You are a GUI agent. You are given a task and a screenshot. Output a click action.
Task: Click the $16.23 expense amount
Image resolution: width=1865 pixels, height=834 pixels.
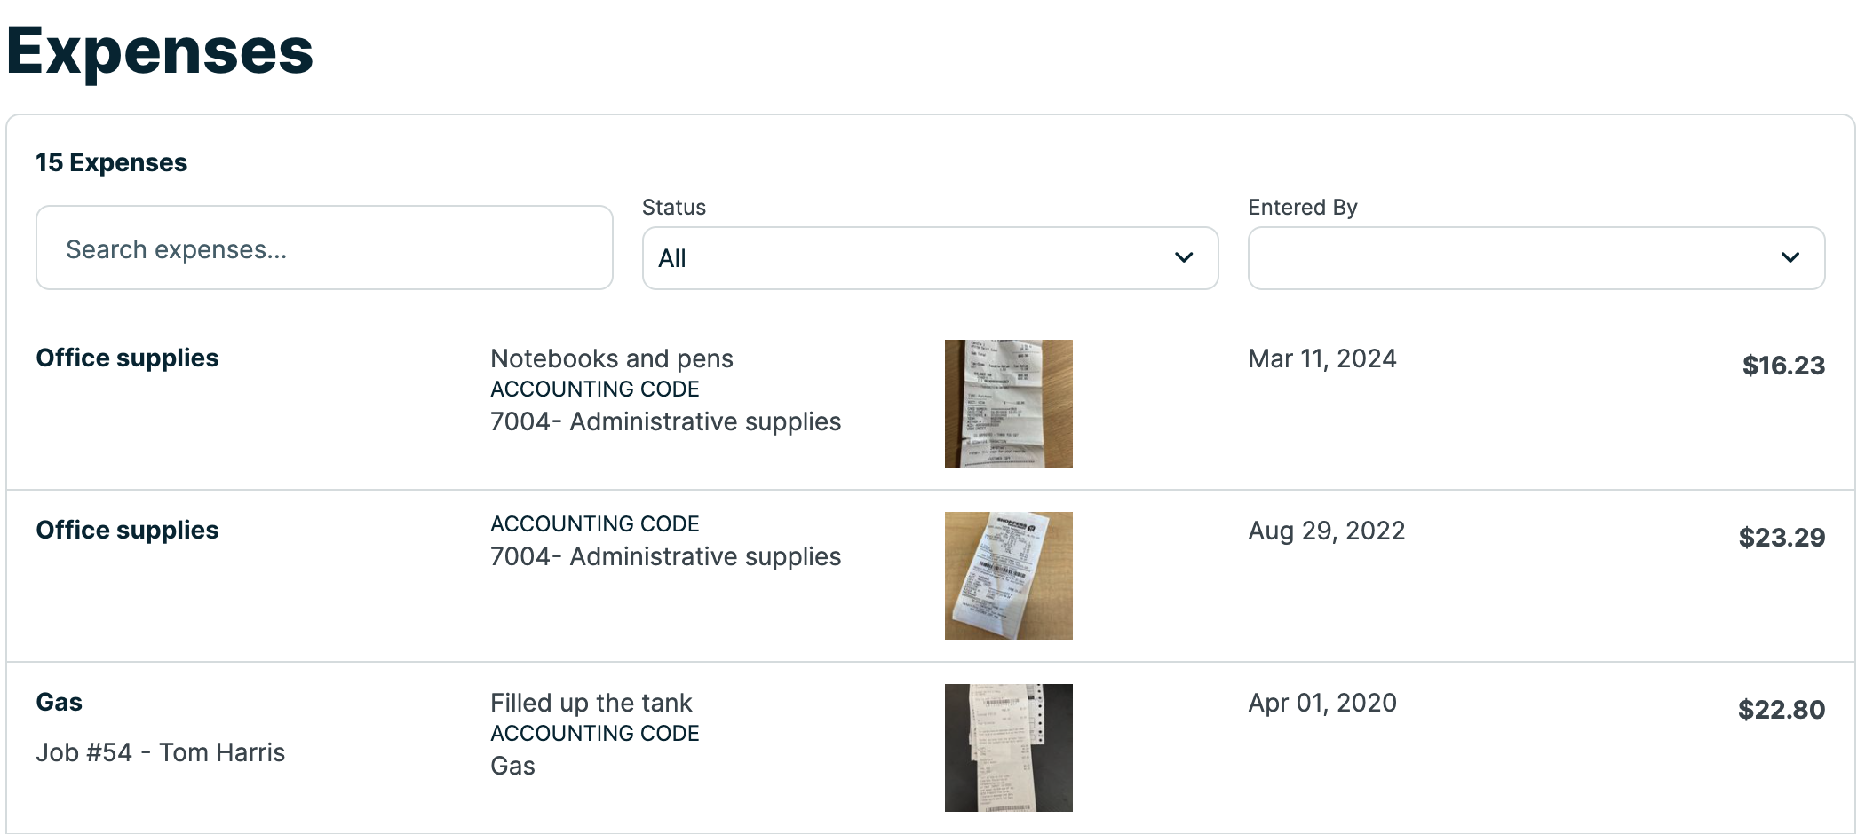coord(1782,365)
